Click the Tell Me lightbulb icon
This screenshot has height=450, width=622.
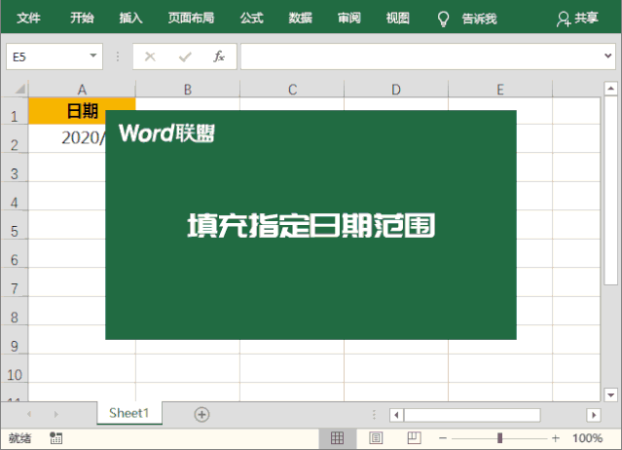[x=443, y=19]
